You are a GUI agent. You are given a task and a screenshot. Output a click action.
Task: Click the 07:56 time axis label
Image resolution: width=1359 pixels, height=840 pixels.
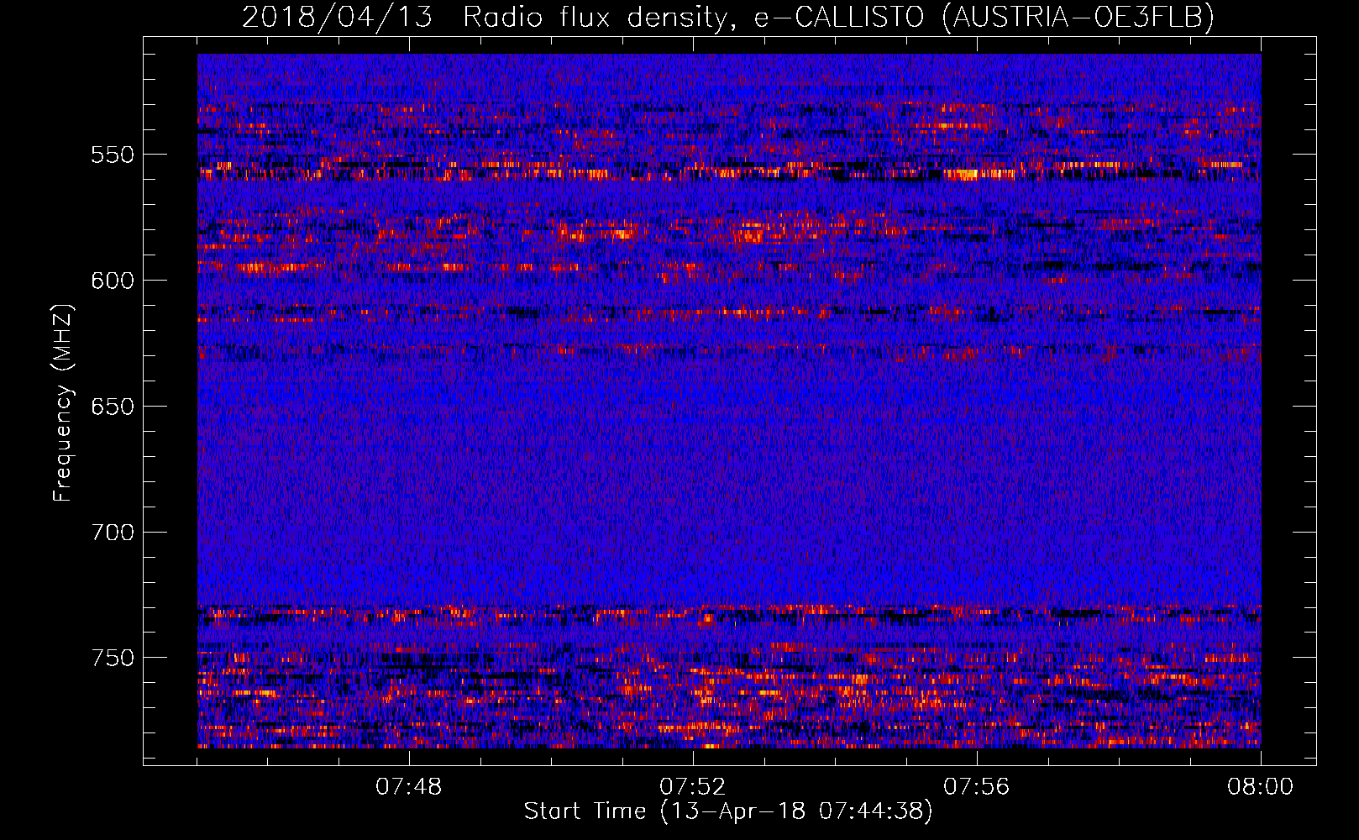click(977, 787)
